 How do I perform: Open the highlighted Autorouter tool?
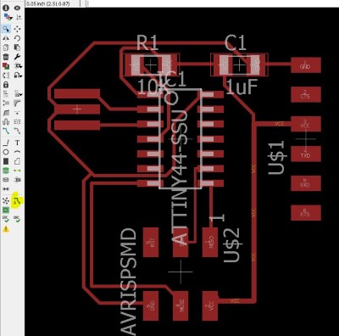click(x=17, y=201)
